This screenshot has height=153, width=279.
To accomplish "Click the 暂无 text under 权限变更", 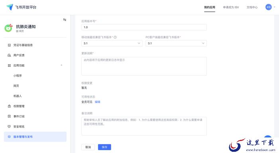I will coord(84,88).
